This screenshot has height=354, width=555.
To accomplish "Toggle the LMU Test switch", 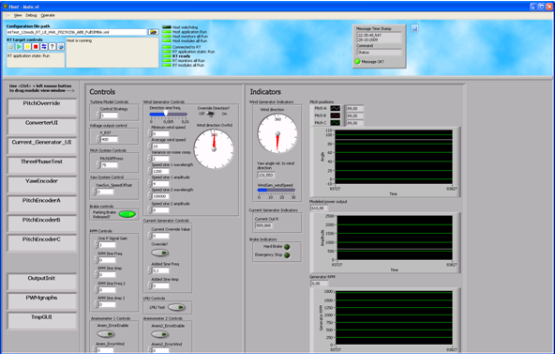I will 176,307.
